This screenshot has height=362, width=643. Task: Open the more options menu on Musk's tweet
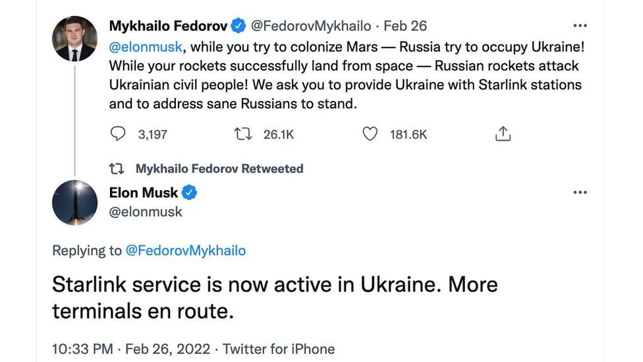(580, 193)
